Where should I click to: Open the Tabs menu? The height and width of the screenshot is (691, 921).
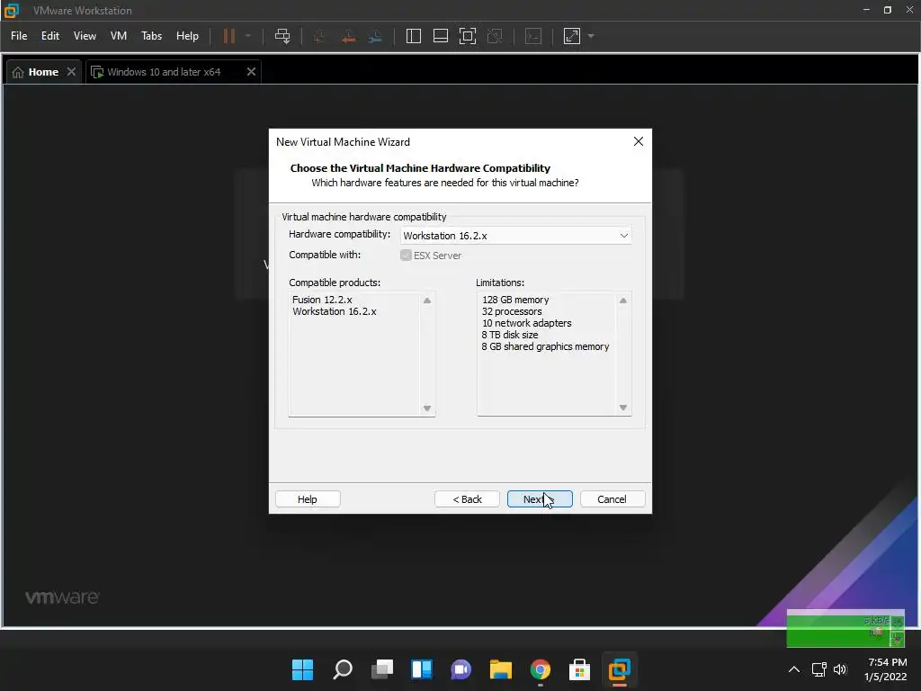151,36
